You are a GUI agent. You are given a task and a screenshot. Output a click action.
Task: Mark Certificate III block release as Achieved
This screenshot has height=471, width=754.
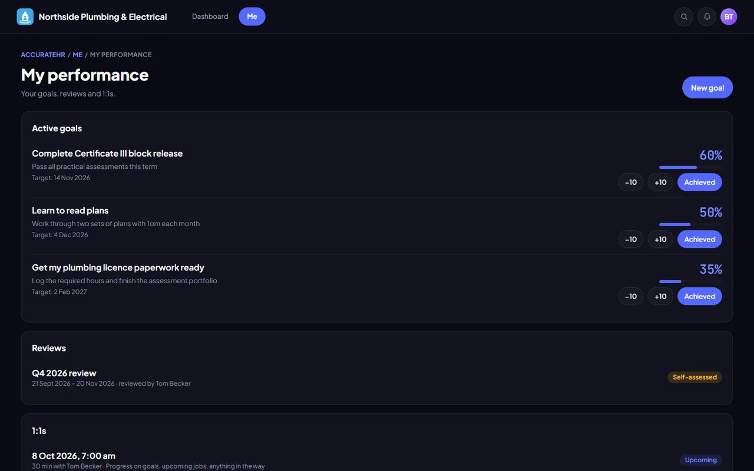tap(700, 183)
